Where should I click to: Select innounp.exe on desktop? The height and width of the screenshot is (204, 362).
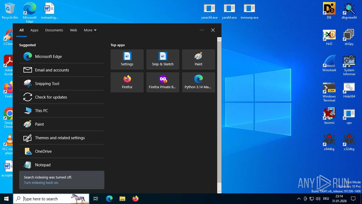(x=249, y=11)
